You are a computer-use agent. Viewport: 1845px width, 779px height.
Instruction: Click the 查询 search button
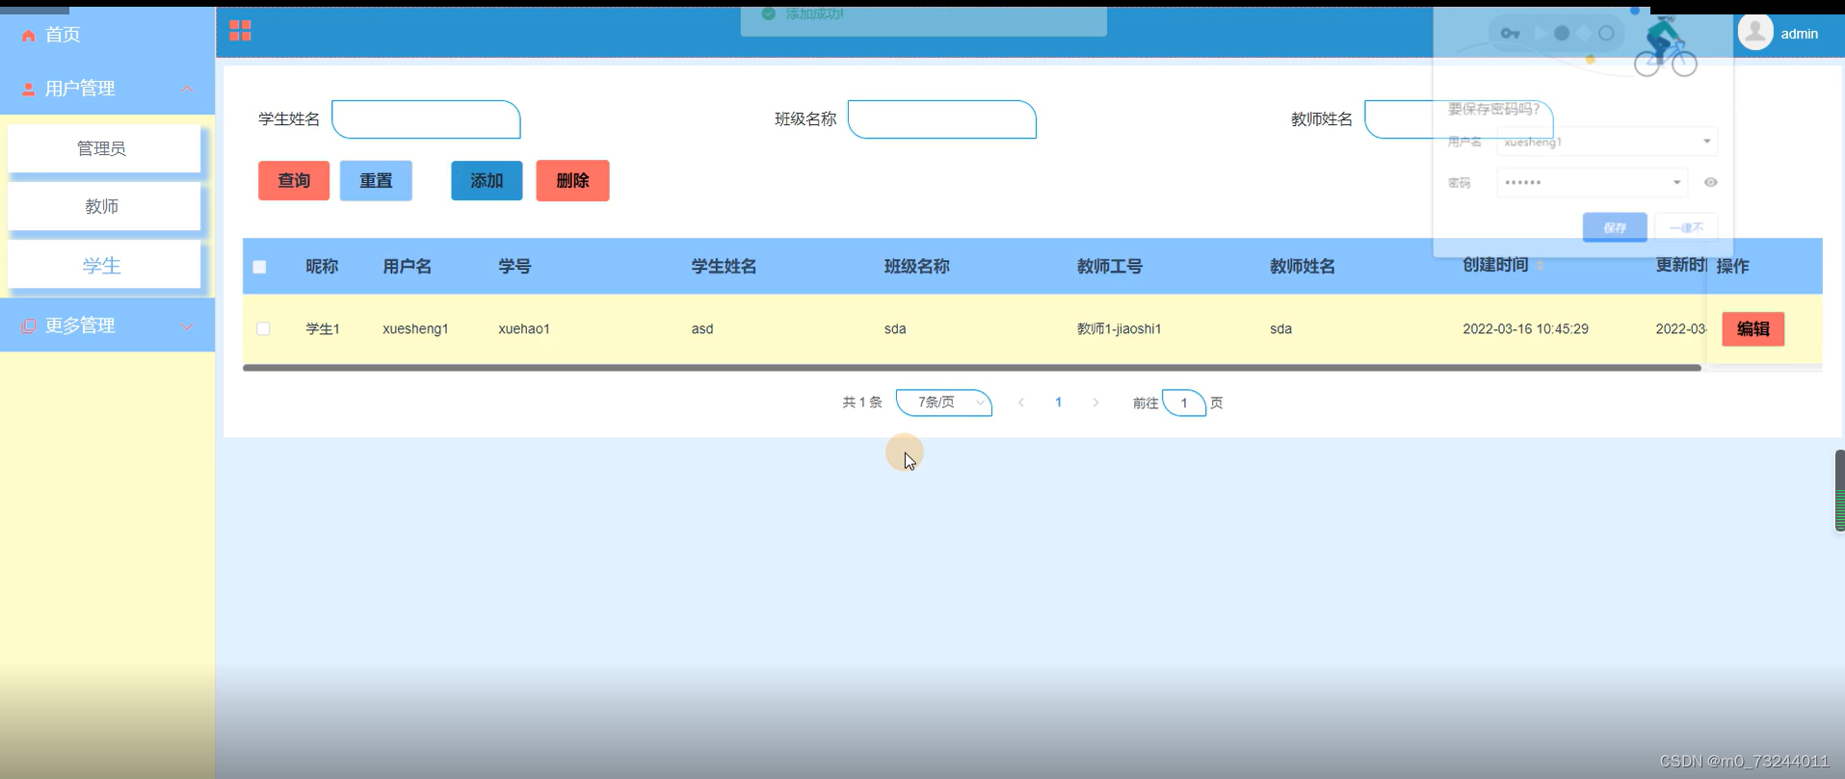click(294, 180)
